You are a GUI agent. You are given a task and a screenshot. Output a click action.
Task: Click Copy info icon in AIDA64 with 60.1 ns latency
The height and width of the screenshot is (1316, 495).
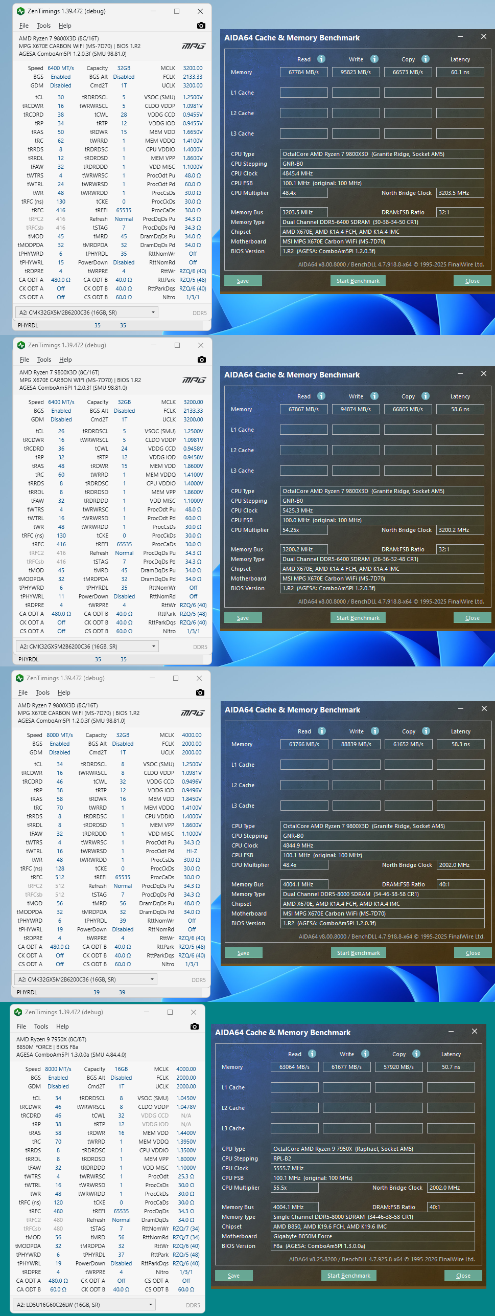426,59
